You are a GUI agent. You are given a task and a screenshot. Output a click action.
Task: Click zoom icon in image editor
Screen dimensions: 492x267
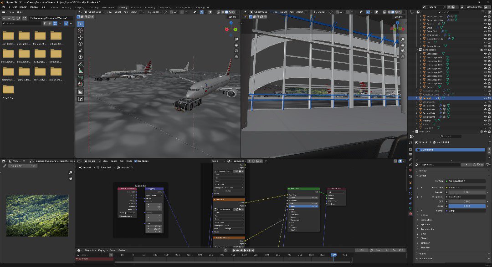(x=70, y=173)
